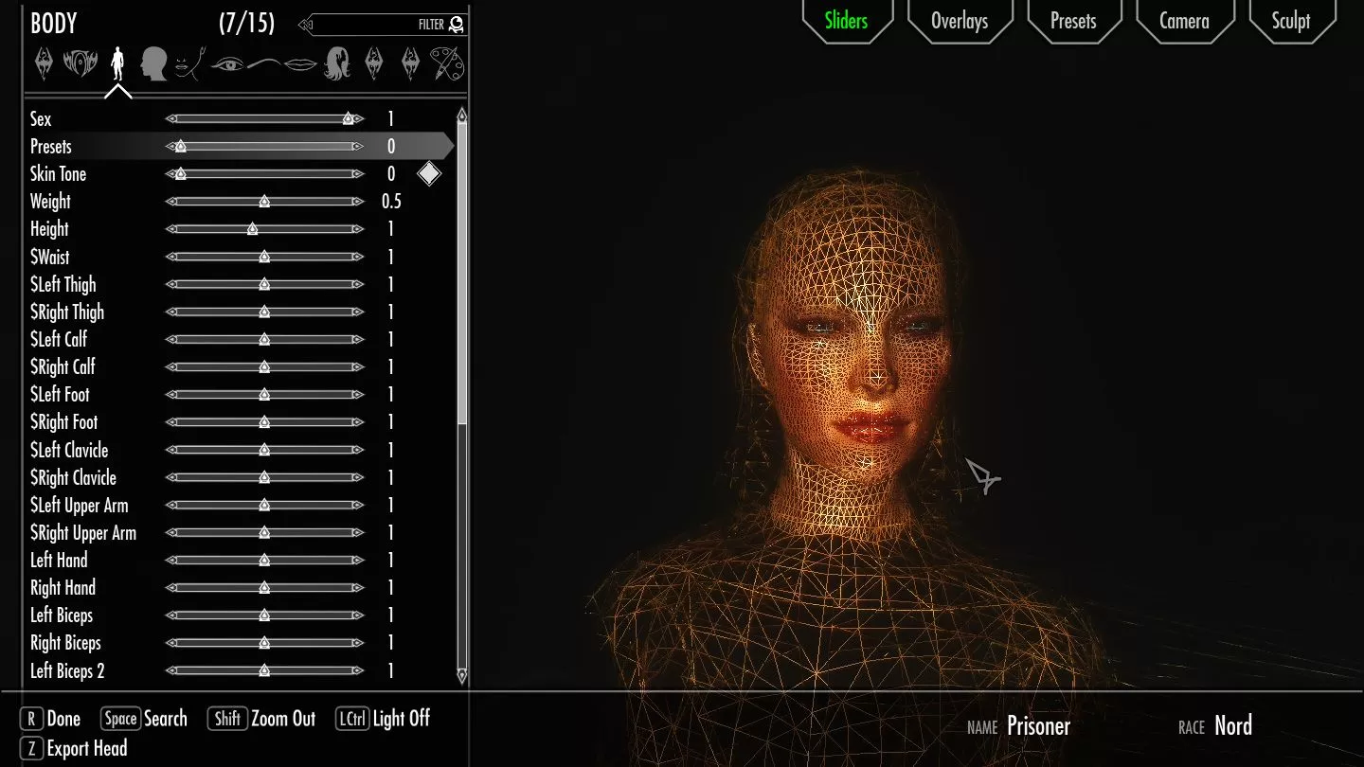Image resolution: width=1364 pixels, height=767 pixels.
Task: Decrease $Right Thigh with its left arrow
Action: [170, 312]
